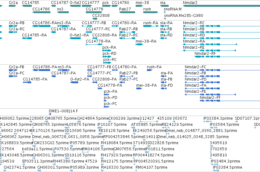Open the IP10107.5prime EST label

click(x=112, y=125)
